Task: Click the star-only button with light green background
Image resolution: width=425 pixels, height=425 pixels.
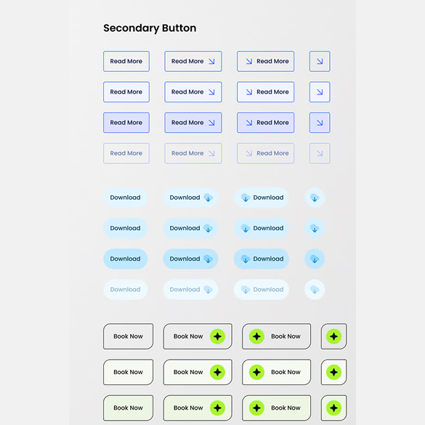Action: point(333,408)
